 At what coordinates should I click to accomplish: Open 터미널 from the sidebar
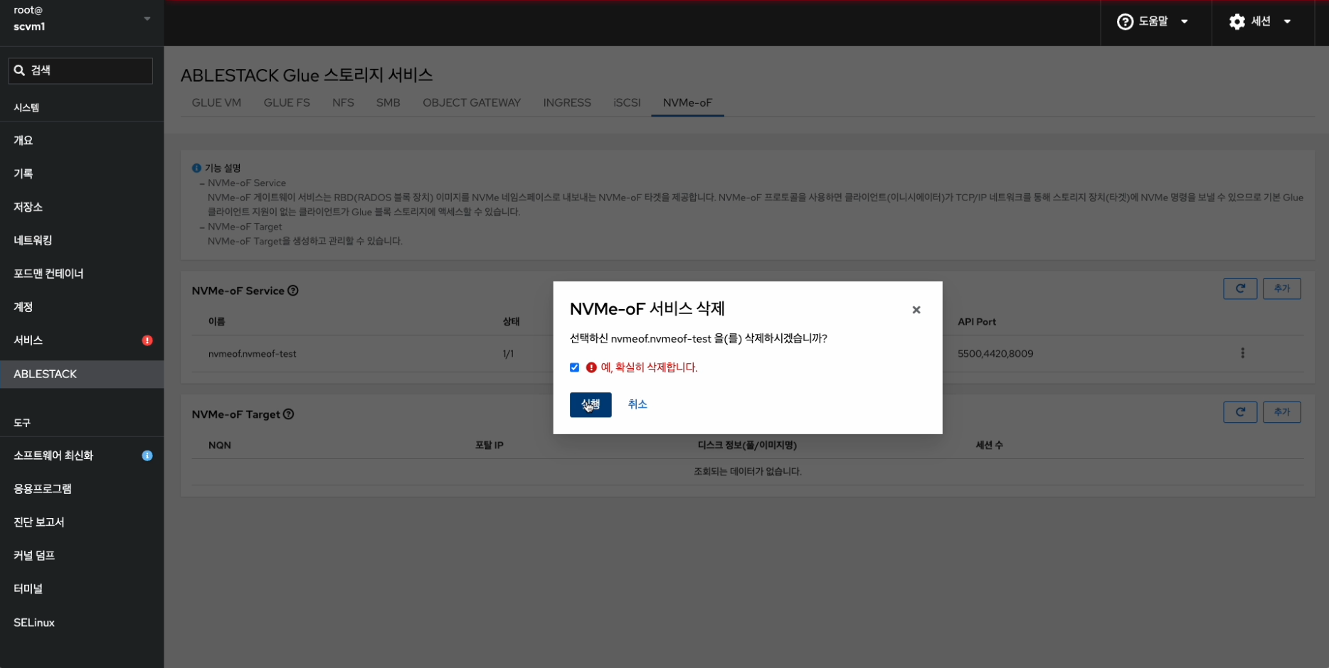[28, 588]
